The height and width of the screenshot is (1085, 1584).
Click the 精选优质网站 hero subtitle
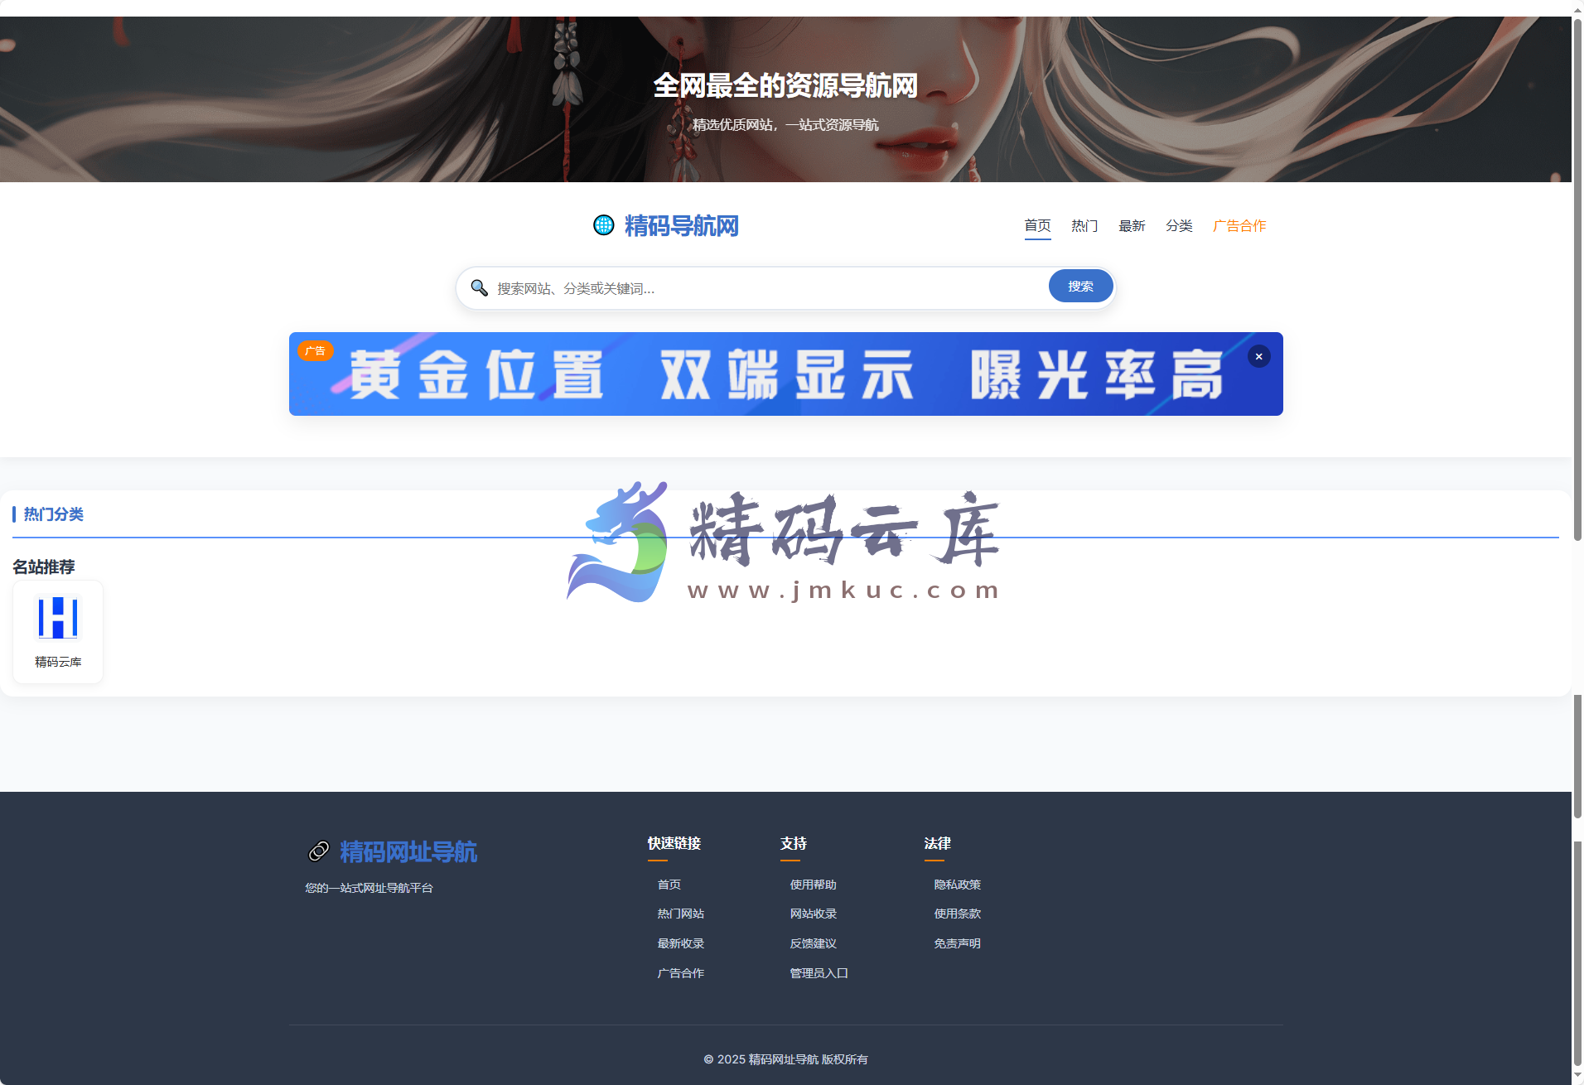tap(785, 125)
